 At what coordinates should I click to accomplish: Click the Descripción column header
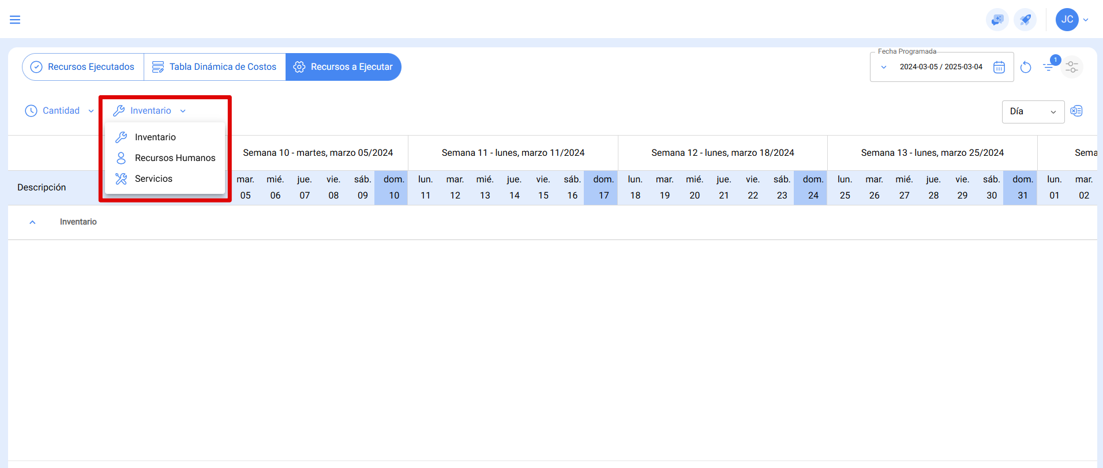[42, 188]
